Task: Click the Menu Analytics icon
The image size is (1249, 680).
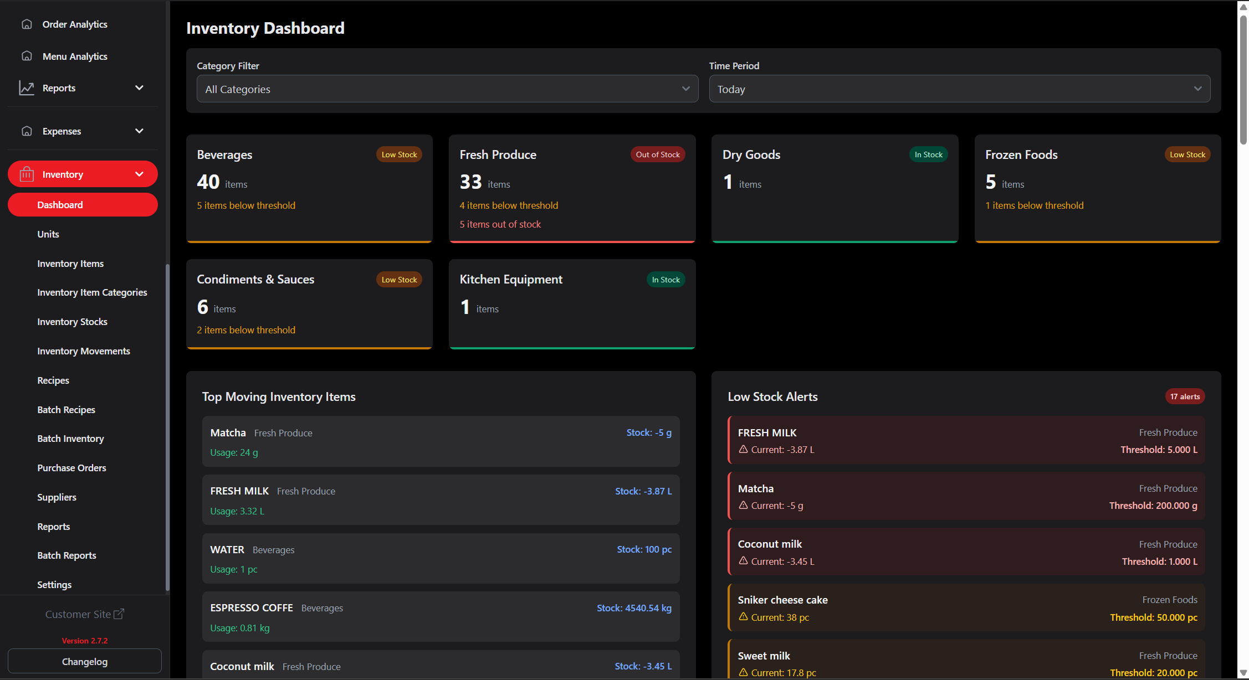Action: [x=27, y=56]
